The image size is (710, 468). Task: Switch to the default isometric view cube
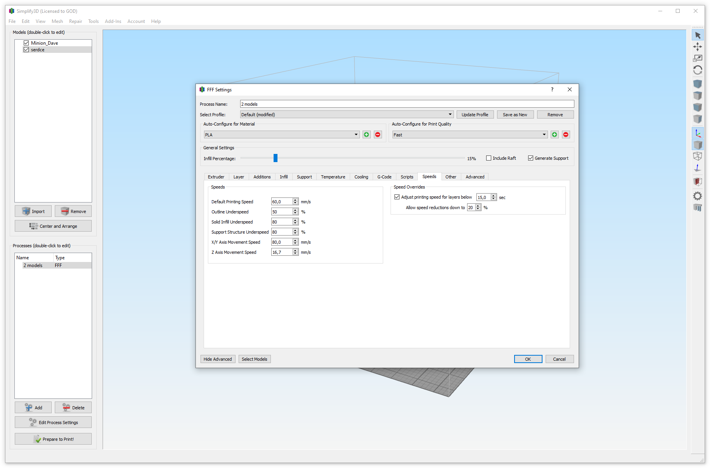(x=698, y=84)
